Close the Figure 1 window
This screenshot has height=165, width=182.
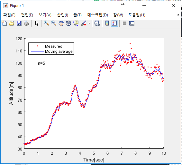173,5
